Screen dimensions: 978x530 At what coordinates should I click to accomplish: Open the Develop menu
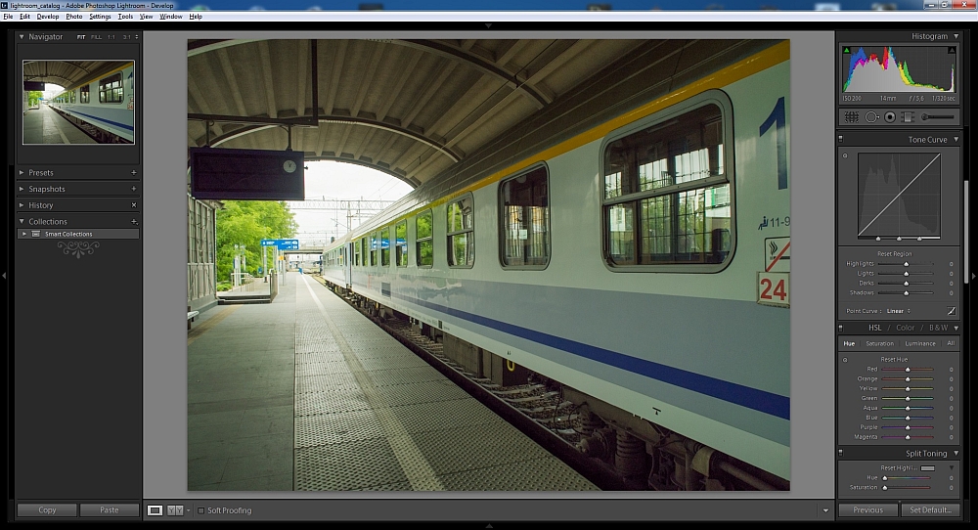[48, 17]
